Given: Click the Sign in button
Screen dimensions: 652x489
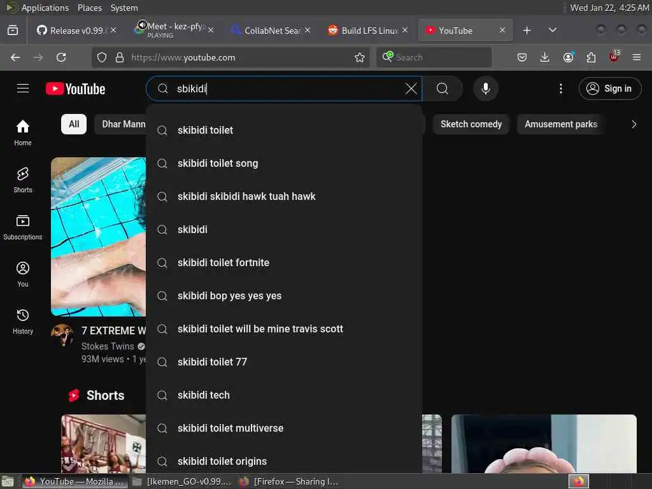Looking at the screenshot, I should tap(609, 89).
